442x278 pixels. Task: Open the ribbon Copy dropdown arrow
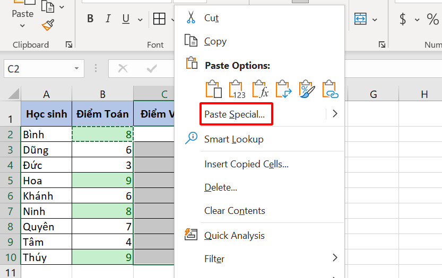pyautogui.click(x=62, y=7)
